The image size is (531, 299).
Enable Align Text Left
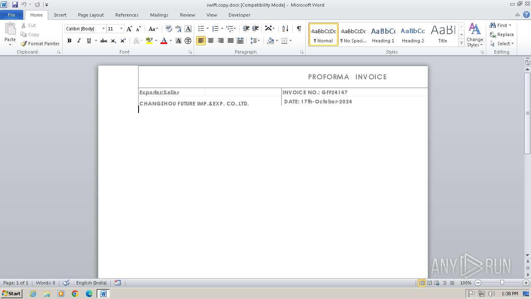[x=201, y=41]
